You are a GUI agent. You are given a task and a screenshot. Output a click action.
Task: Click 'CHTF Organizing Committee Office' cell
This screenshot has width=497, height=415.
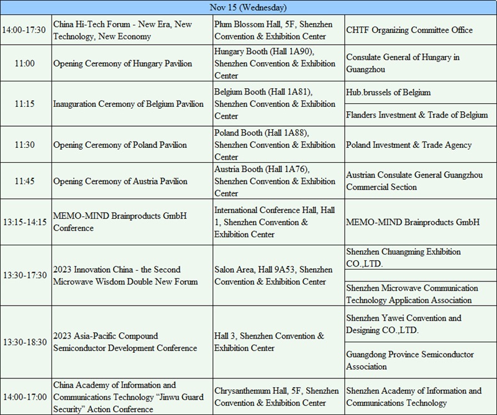point(421,30)
